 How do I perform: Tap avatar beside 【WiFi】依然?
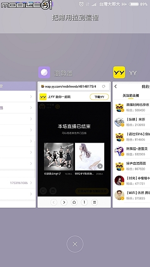pos(120,195)
